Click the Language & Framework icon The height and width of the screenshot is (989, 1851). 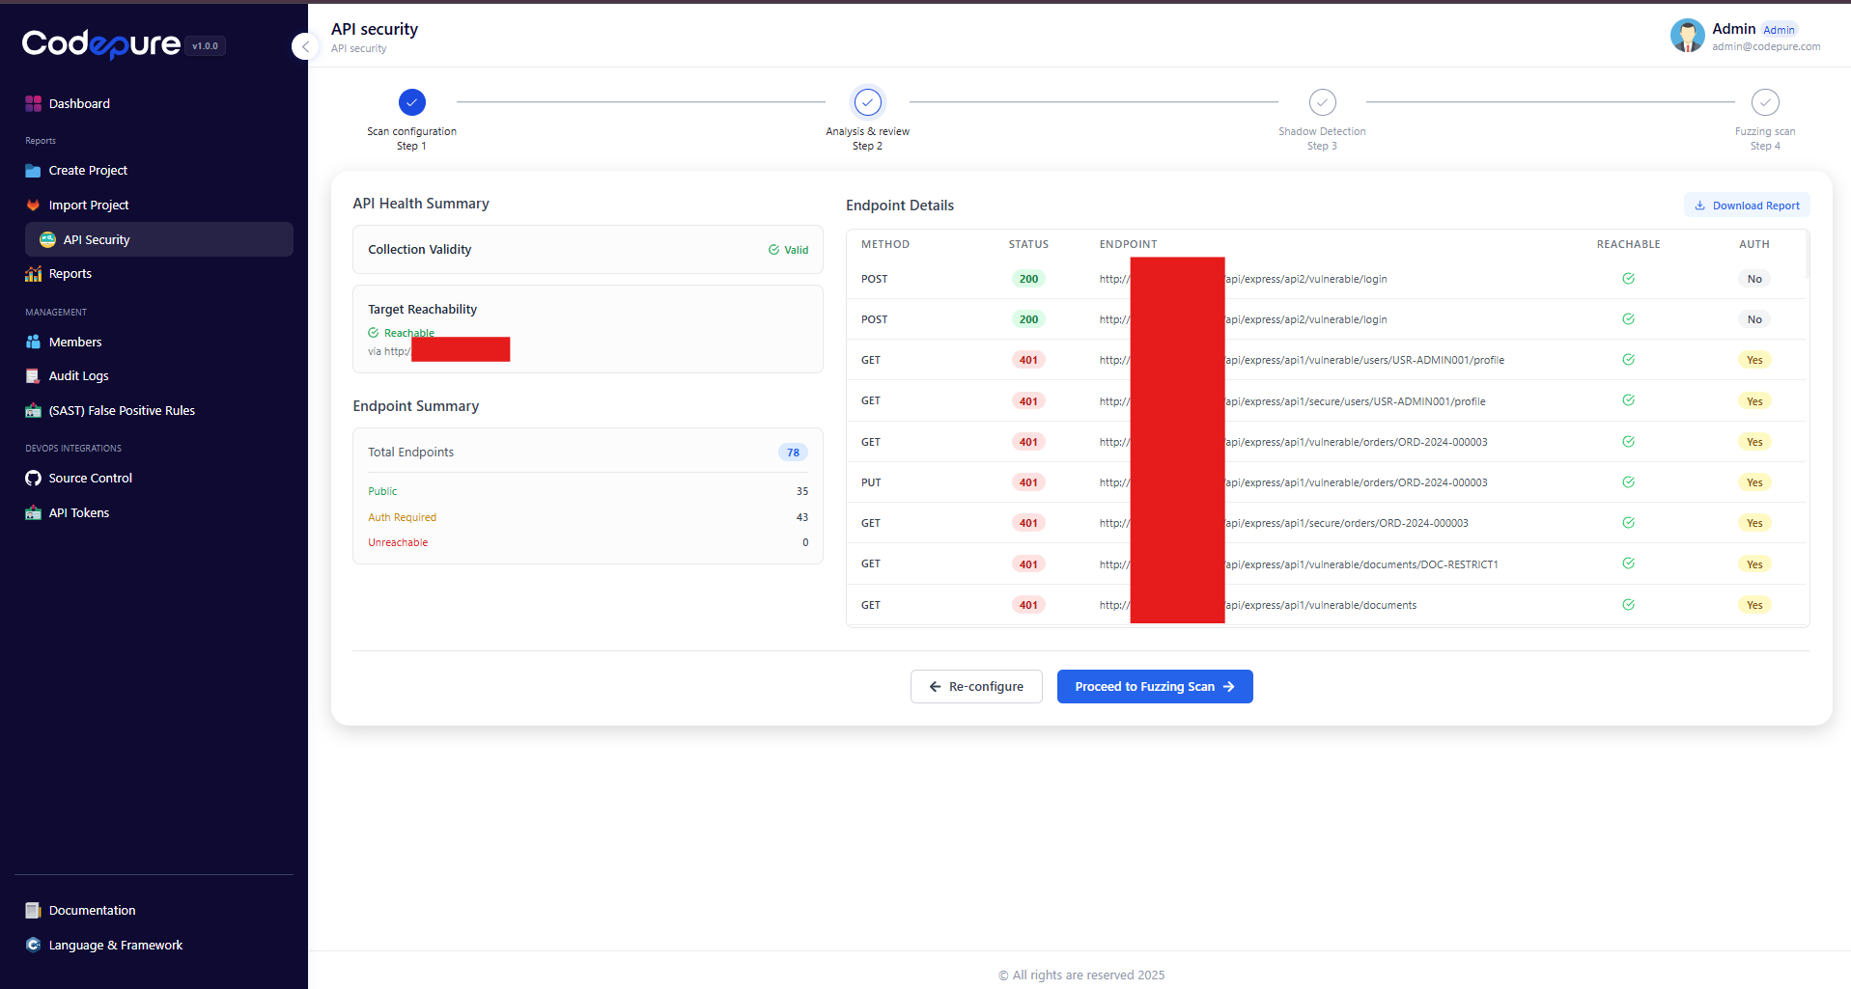(33, 946)
